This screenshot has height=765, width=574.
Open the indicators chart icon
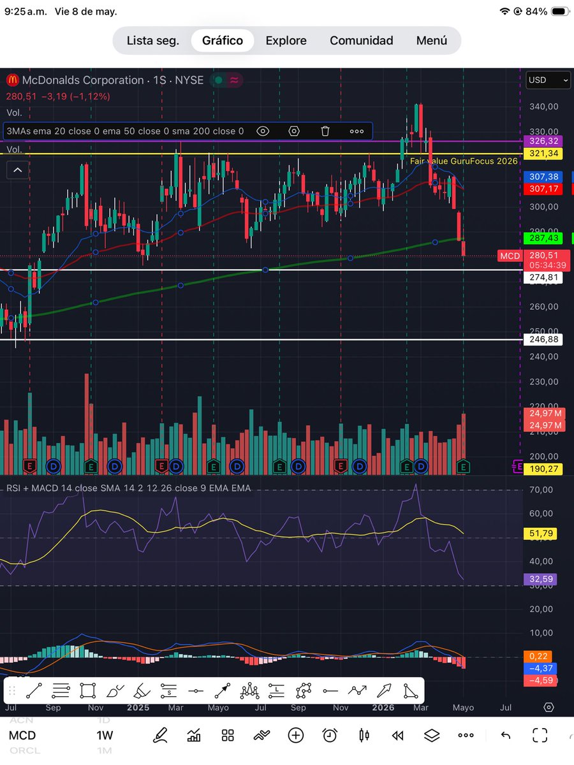point(194,735)
